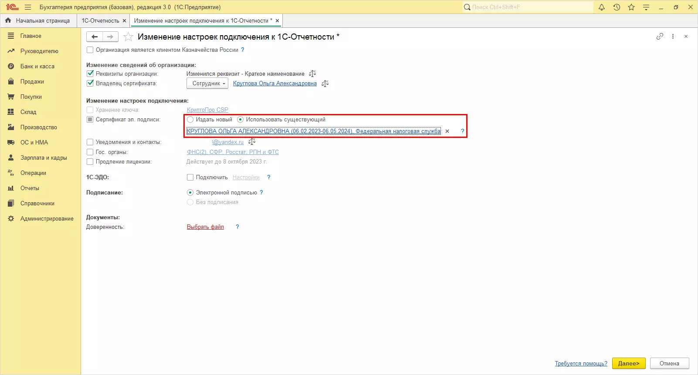Open the Администрирование section
The width and height of the screenshot is (698, 375).
pyautogui.click(x=41, y=219)
